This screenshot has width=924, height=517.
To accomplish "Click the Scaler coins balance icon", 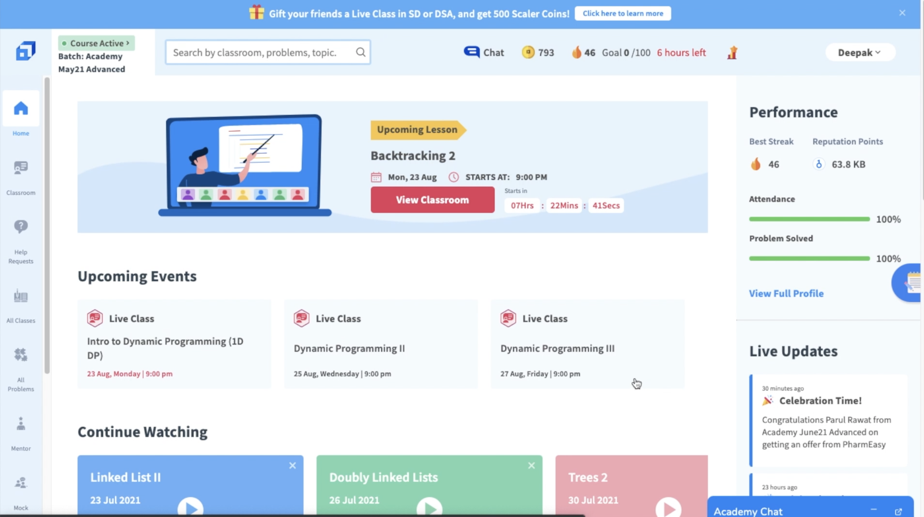I will point(528,52).
